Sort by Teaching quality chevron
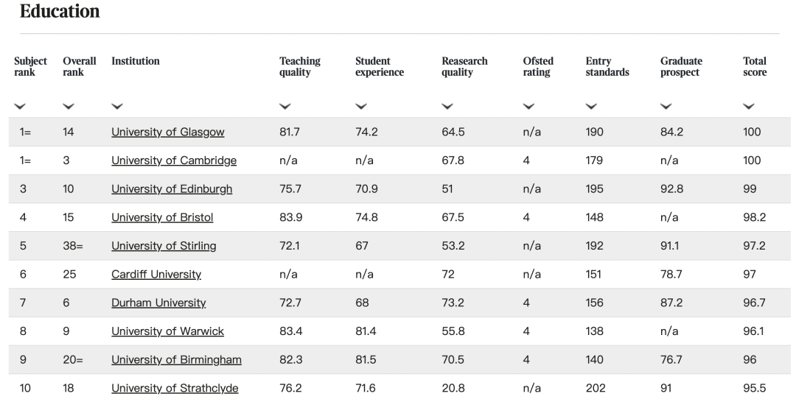796x402 pixels. click(x=285, y=107)
